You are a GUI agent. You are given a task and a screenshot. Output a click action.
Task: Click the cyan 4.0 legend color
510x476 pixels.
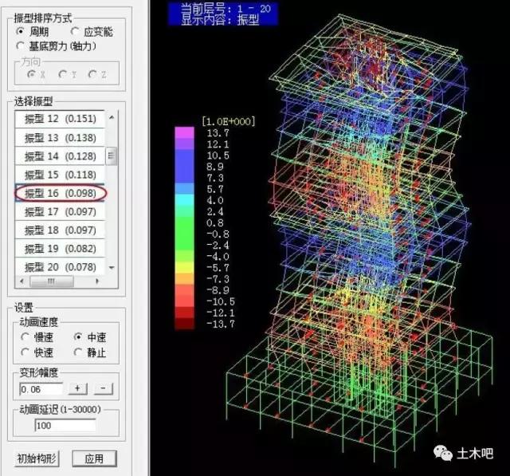[184, 200]
